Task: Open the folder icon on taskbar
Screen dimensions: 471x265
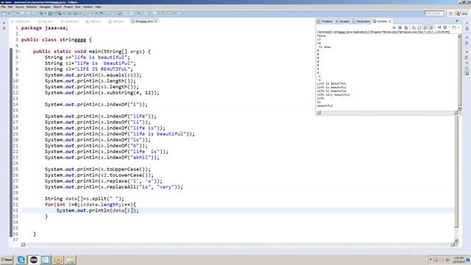Action: [71, 260]
